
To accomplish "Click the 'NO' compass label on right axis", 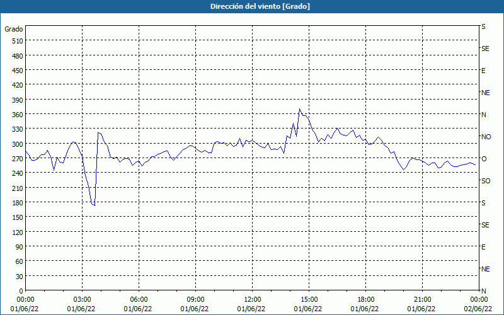I will tap(486, 137).
